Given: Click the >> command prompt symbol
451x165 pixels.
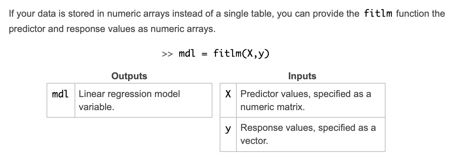Looking at the screenshot, I should point(167,54).
